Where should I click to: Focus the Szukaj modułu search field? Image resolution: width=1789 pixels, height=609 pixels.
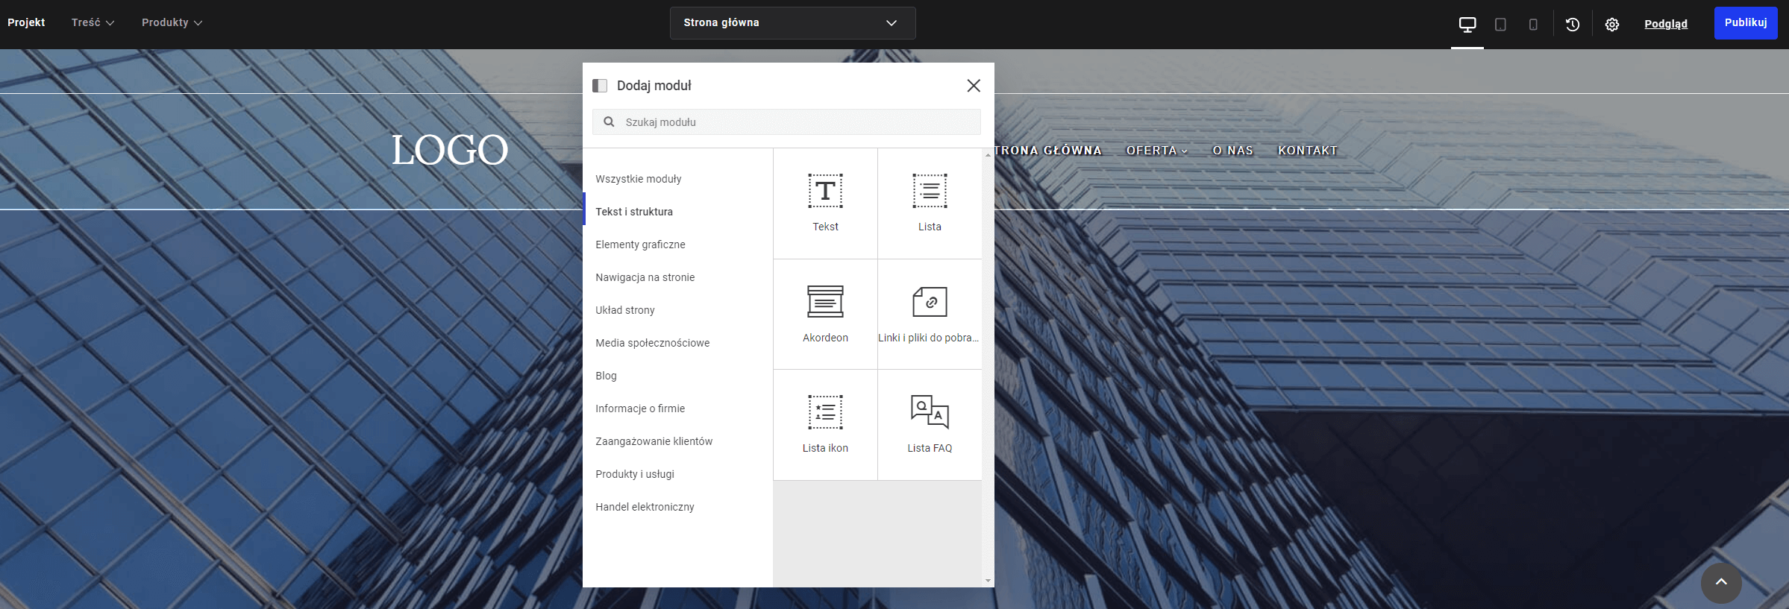(786, 122)
